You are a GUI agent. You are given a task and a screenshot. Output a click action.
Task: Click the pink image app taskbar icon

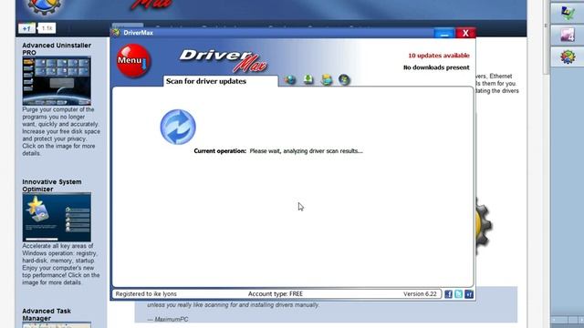pos(568,35)
